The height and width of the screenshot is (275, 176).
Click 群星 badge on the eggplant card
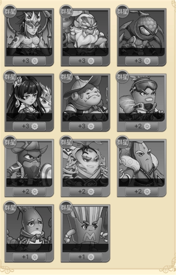[x=122, y=142]
